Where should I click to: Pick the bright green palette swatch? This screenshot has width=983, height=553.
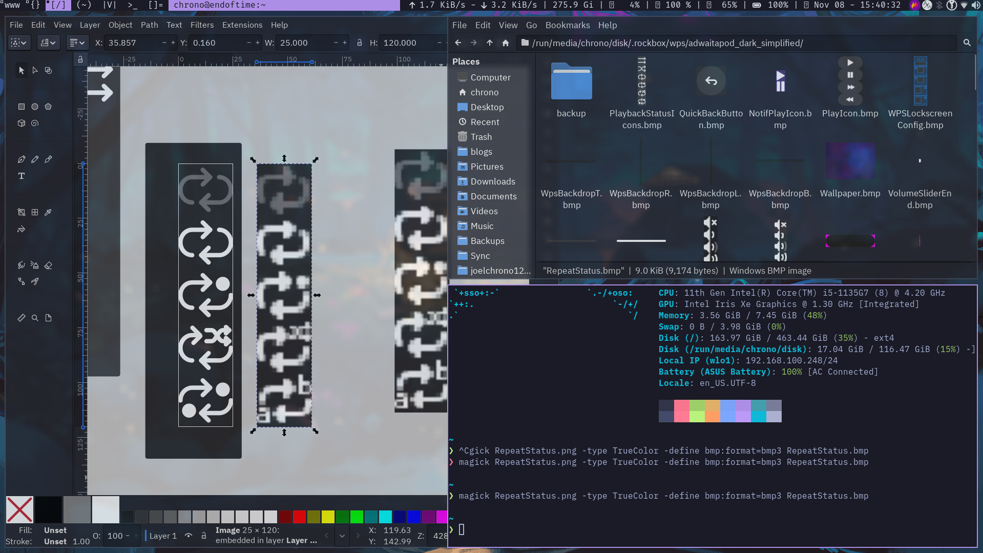click(357, 517)
